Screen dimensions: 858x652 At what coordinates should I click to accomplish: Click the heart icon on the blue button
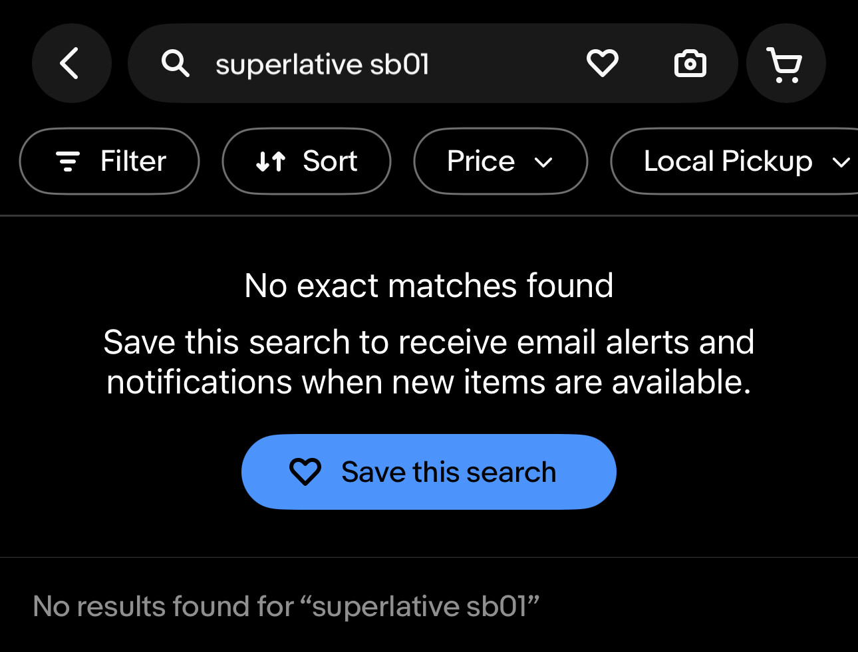pos(305,472)
